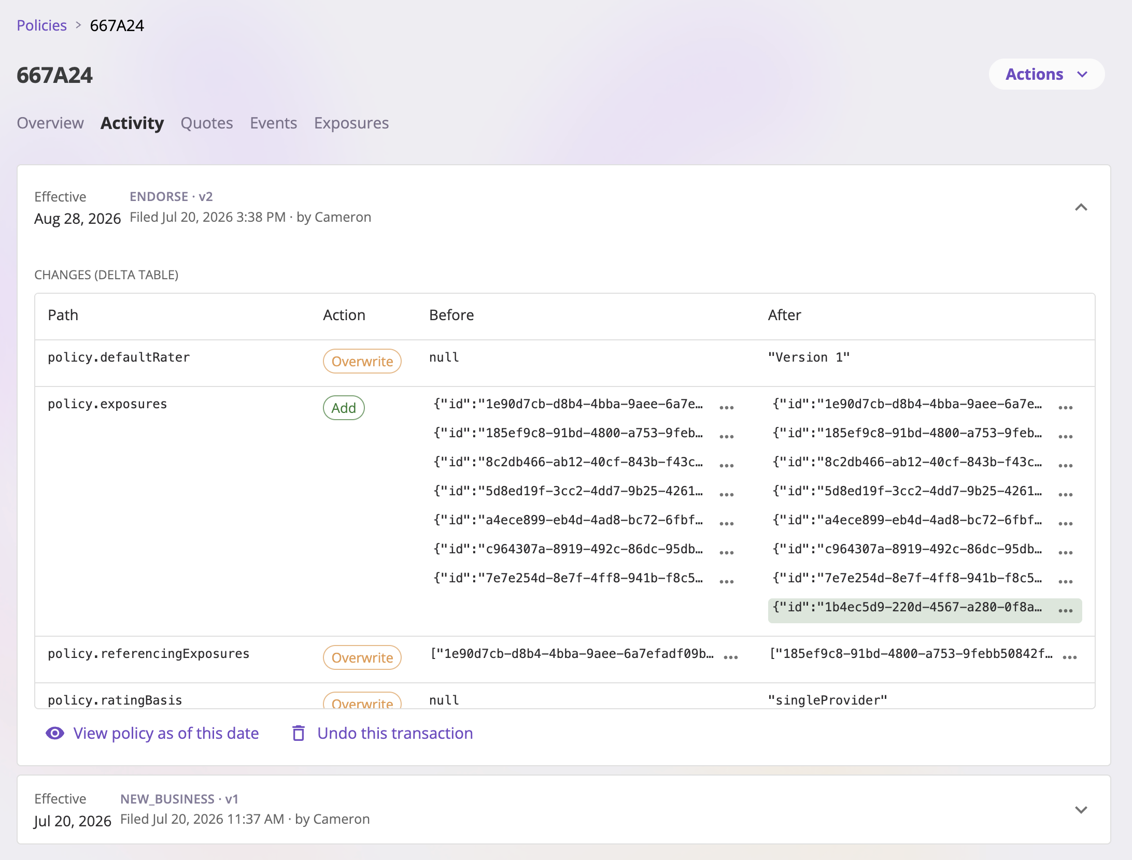Expand ellipsis for Before value 185ef9c8 exposure
The image size is (1132, 860).
[x=727, y=436]
